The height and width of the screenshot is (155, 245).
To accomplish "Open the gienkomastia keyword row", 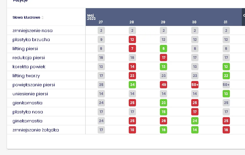I will (27, 103).
